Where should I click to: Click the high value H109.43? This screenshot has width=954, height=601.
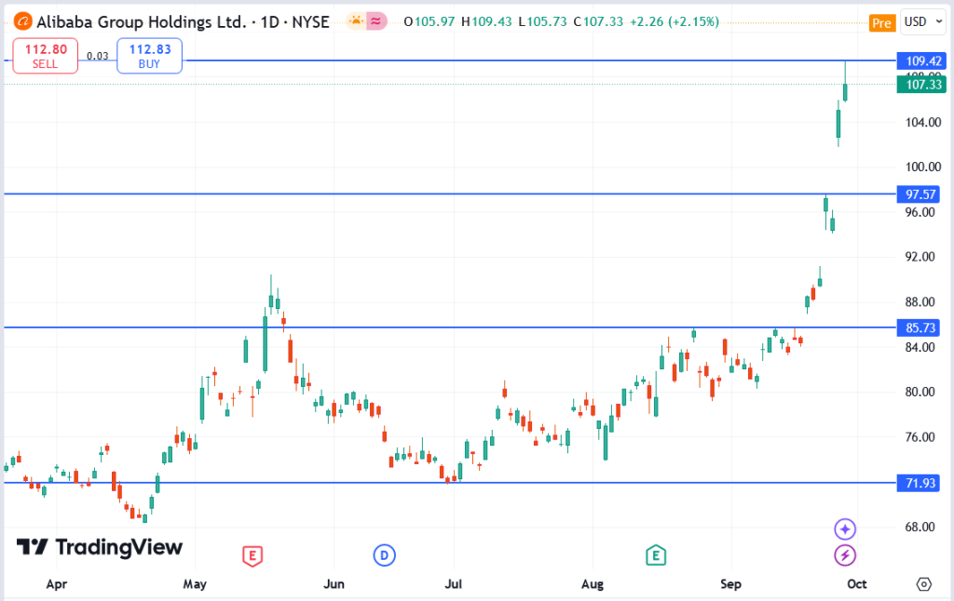click(x=486, y=22)
